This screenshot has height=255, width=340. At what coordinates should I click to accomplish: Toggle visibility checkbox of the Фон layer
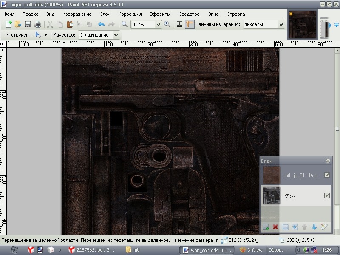[327, 195]
